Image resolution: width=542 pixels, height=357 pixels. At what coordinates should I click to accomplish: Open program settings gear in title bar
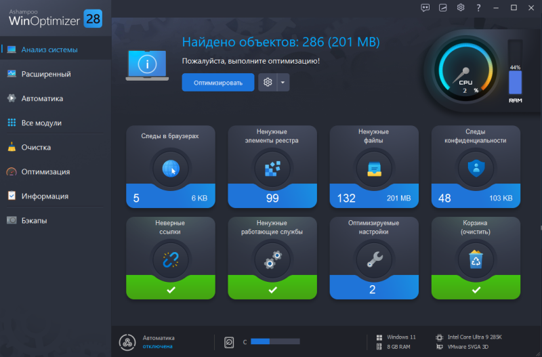[461, 7]
